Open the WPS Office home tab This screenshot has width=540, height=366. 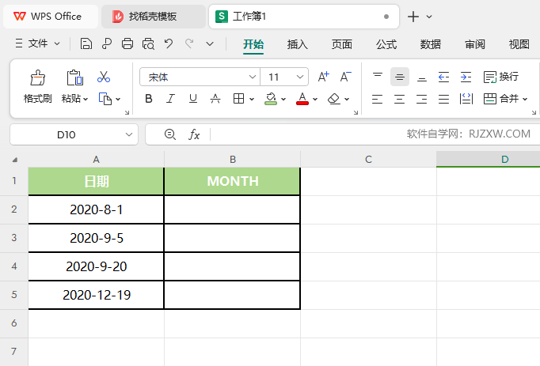pos(51,16)
